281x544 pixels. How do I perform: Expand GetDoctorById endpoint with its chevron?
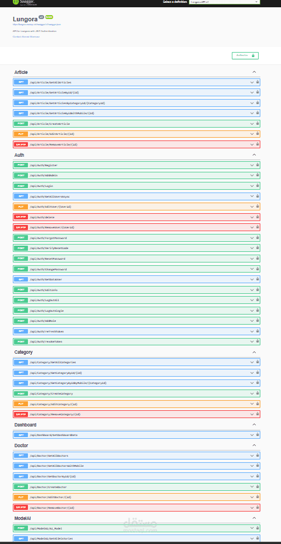point(253,476)
